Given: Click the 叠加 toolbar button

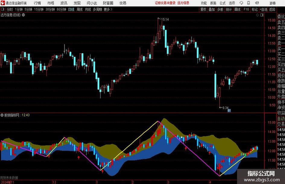Looking at the screenshot, I should 212,9.
